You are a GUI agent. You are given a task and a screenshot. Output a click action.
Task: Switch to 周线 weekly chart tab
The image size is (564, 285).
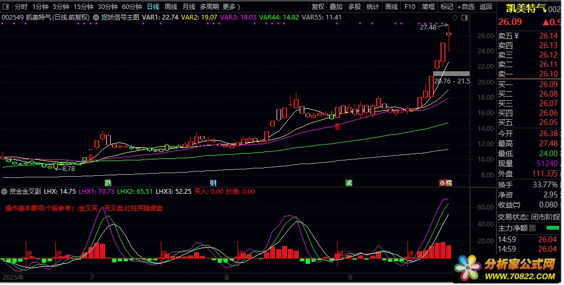click(x=171, y=7)
